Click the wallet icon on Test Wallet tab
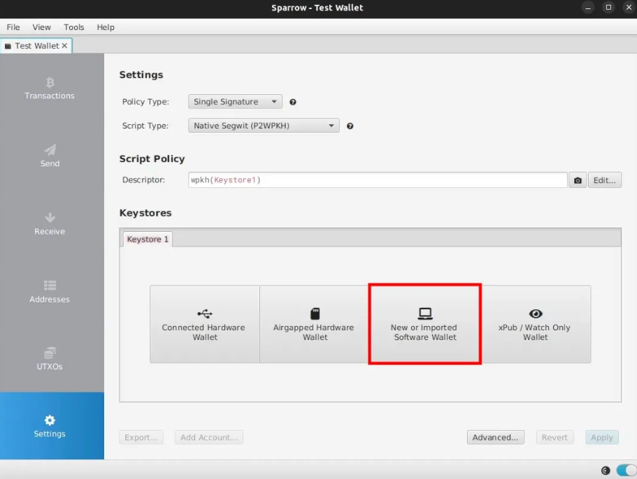The width and height of the screenshot is (637, 479). 8,46
